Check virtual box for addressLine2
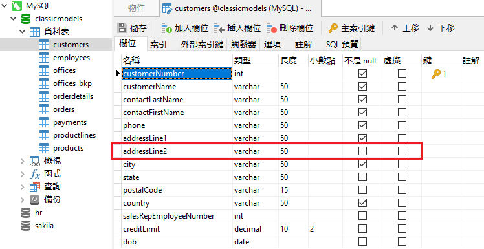This screenshot has width=484, height=249. 402,151
